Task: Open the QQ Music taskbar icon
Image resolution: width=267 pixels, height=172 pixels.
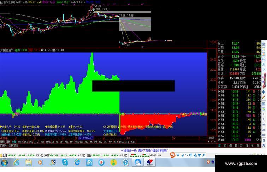Action: 113,162
